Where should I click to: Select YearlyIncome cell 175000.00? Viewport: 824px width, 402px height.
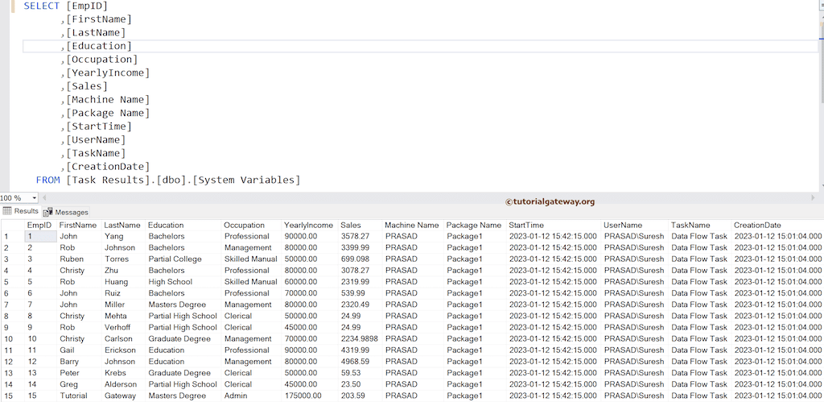coord(310,396)
